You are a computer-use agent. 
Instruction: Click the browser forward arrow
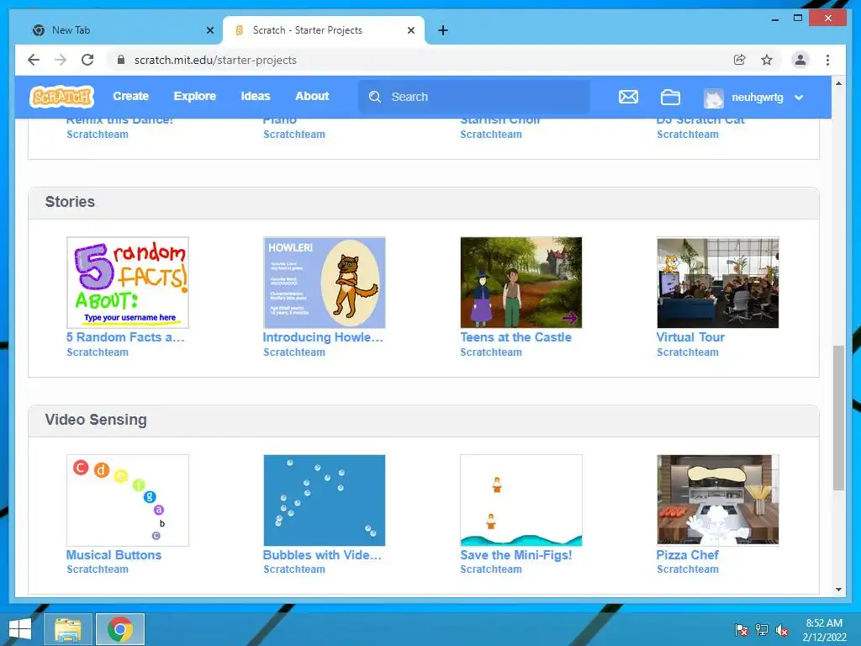coord(61,60)
